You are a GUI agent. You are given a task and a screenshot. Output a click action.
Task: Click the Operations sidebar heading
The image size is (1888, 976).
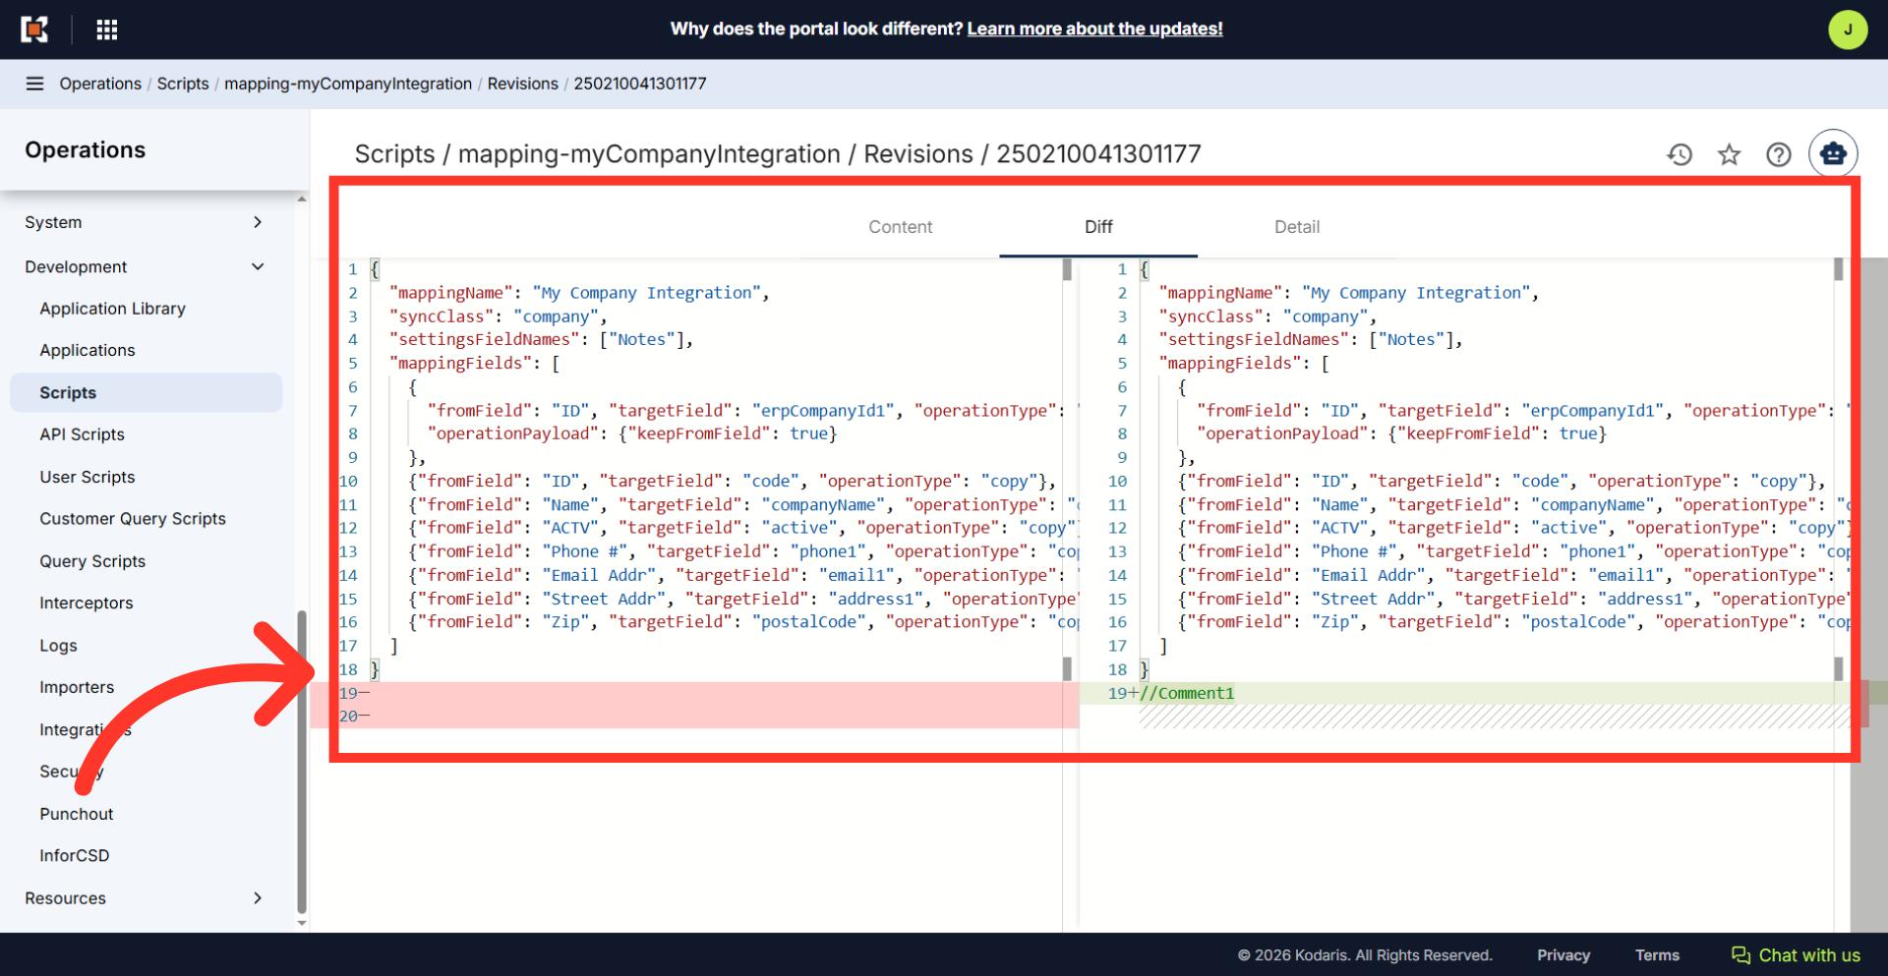(x=85, y=150)
